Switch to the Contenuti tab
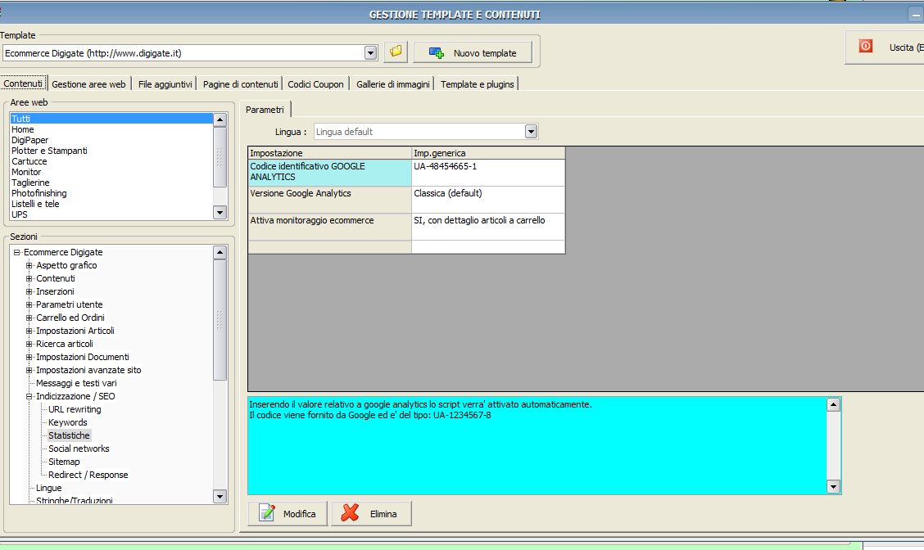The width and height of the screenshot is (924, 550). pyautogui.click(x=23, y=83)
